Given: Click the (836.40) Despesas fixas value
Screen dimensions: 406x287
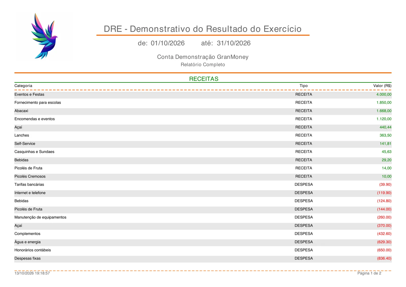Looking at the screenshot, I should coord(384,258).
